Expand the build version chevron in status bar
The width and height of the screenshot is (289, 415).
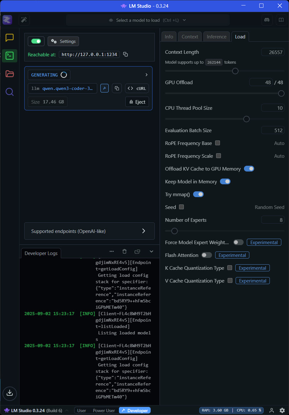(67, 410)
